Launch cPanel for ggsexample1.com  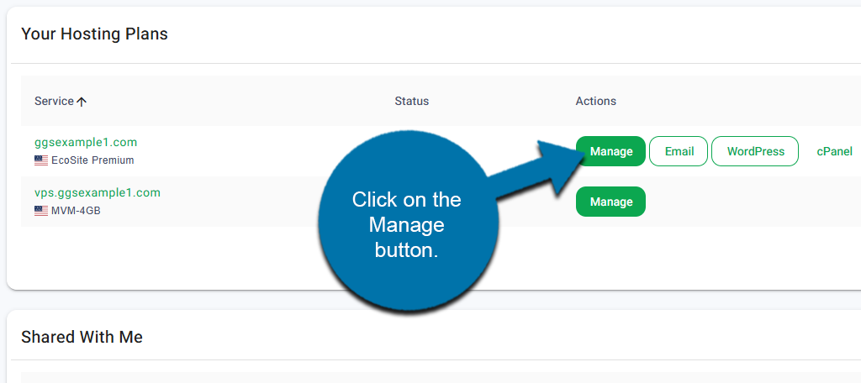(834, 151)
